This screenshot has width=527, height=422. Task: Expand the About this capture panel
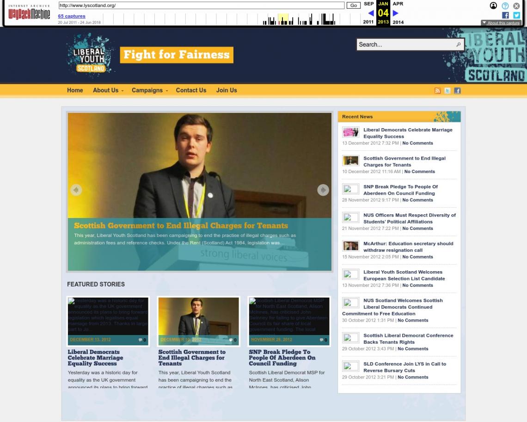tap(501, 23)
